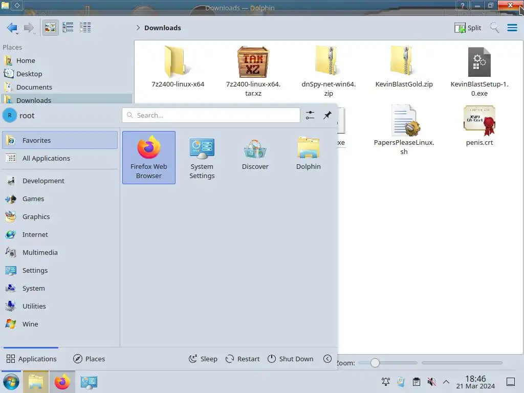
Task: Select the 7z2400-linux-x64.tar.xz archive
Action: (253, 71)
